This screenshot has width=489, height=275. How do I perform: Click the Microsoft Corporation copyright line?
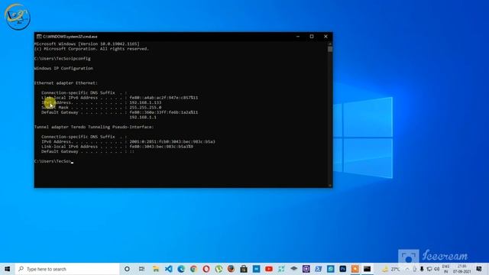pos(92,49)
